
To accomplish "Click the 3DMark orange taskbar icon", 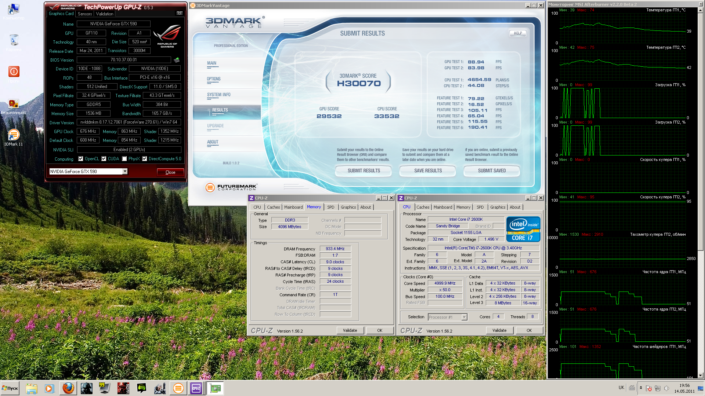I will tap(178, 388).
